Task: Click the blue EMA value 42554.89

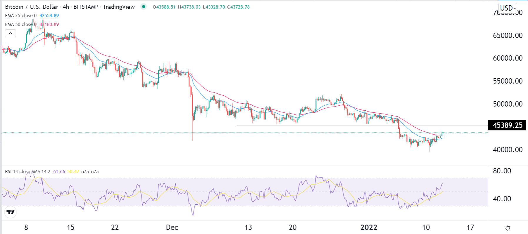Action: [49, 16]
